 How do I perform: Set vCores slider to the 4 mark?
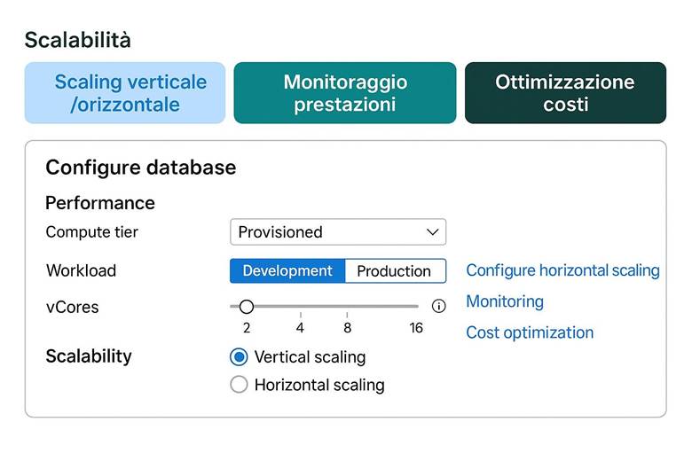click(x=300, y=307)
